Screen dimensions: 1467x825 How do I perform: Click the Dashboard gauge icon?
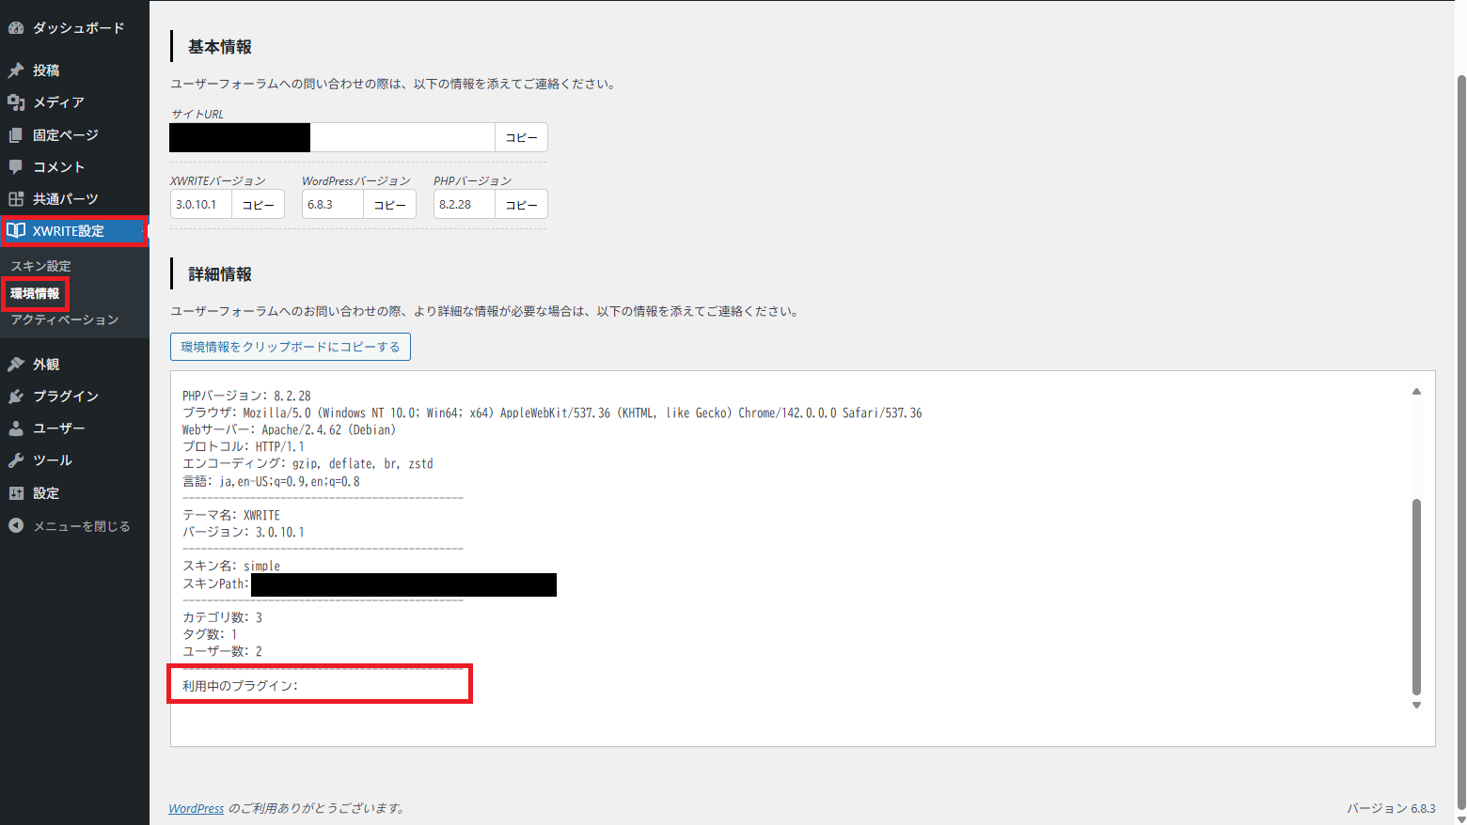(16, 28)
